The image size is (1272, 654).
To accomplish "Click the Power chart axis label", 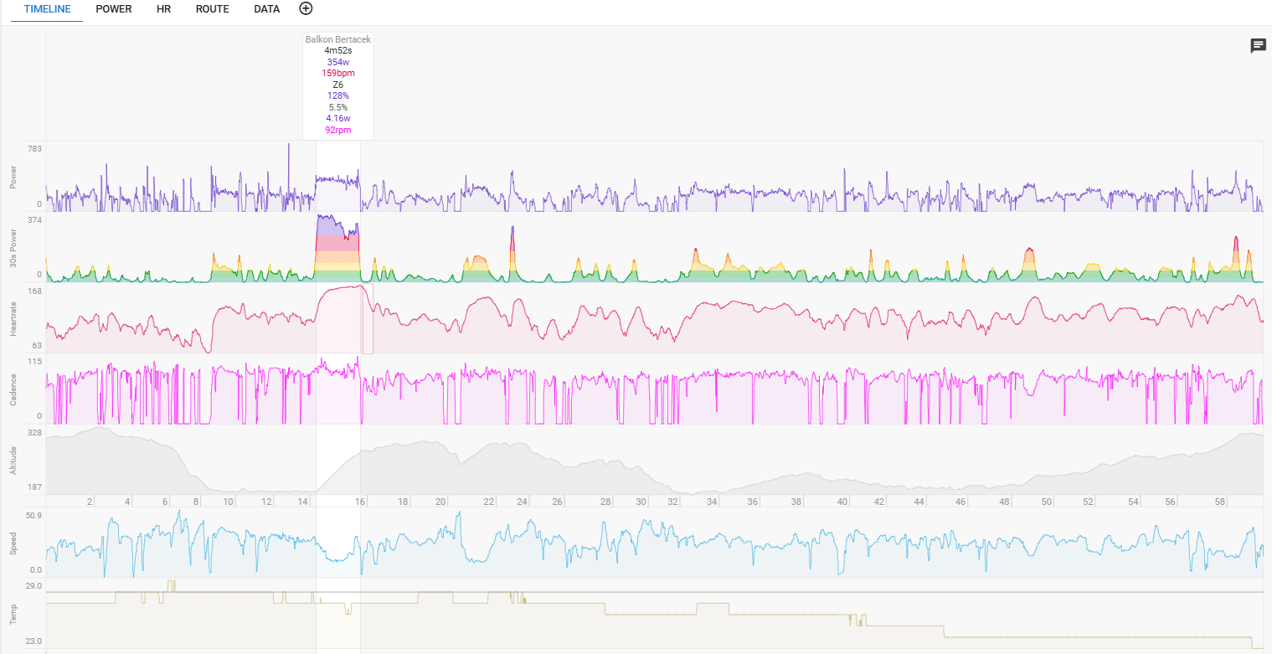I will click(13, 176).
